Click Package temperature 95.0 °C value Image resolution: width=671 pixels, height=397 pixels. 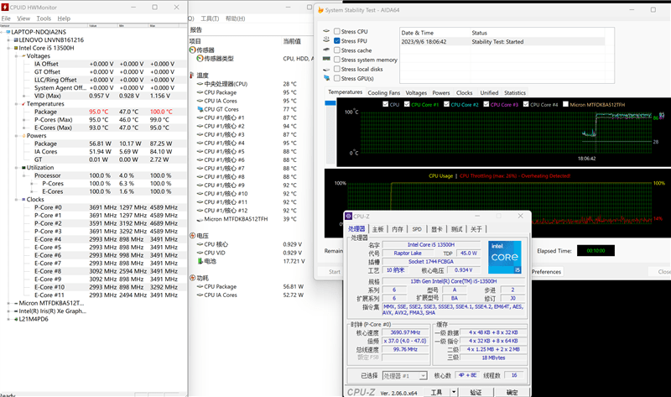tap(98, 112)
